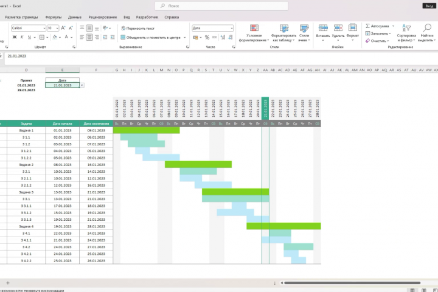Click the Поиск search box
This screenshot has height=292, width=438.
[221, 6]
